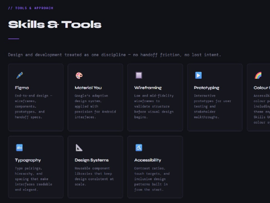Click the wheelchair icon on the Accessibility card
The image size is (270, 203).
coord(139,148)
